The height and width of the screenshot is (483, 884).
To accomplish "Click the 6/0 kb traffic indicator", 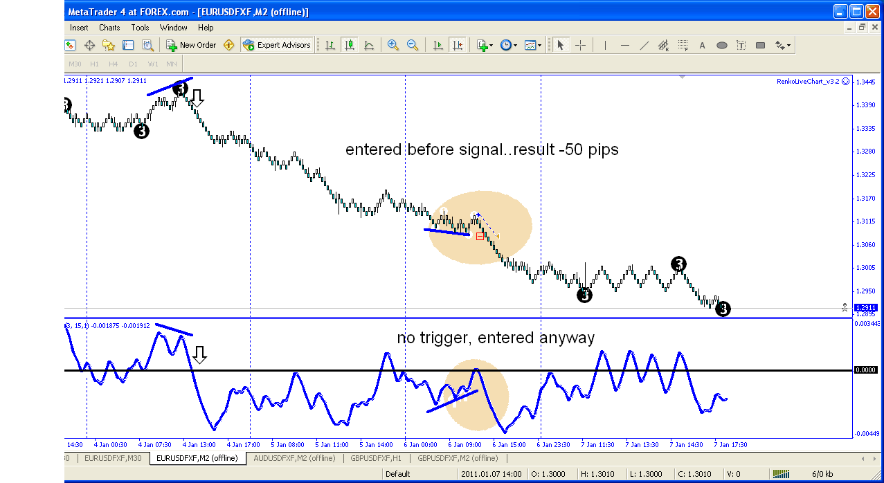I will click(822, 474).
